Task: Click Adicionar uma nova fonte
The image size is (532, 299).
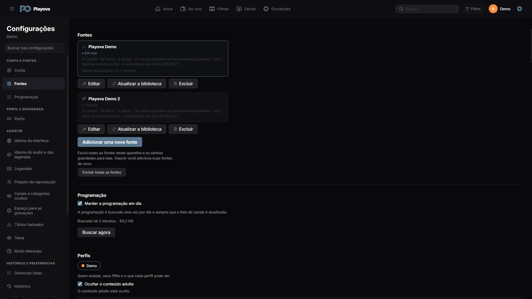Action: tap(110, 142)
